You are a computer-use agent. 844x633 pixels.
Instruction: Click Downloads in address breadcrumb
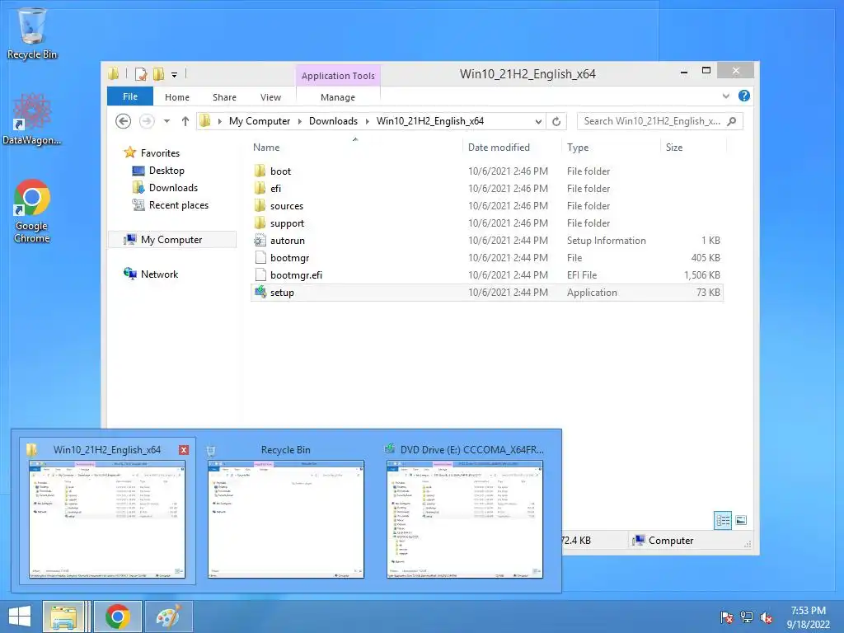click(x=333, y=121)
